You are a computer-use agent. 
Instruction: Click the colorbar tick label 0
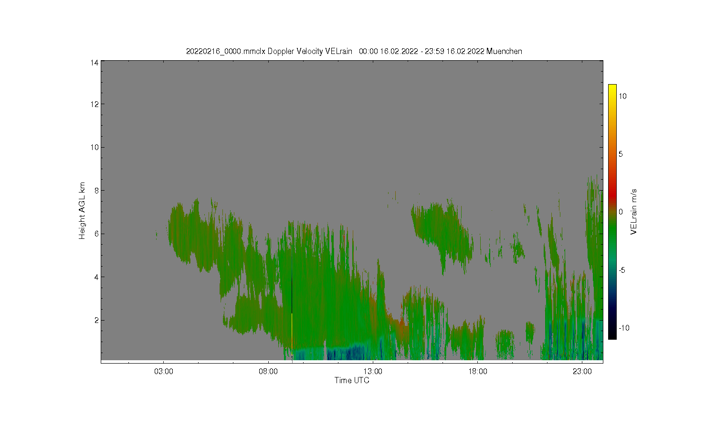(x=621, y=212)
